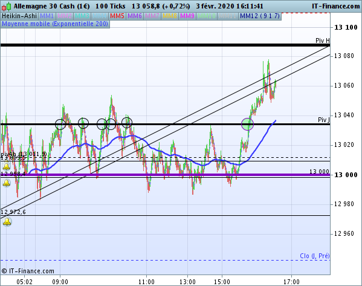
Task: Click the 13 000 label above purple line
Action: pos(319,171)
